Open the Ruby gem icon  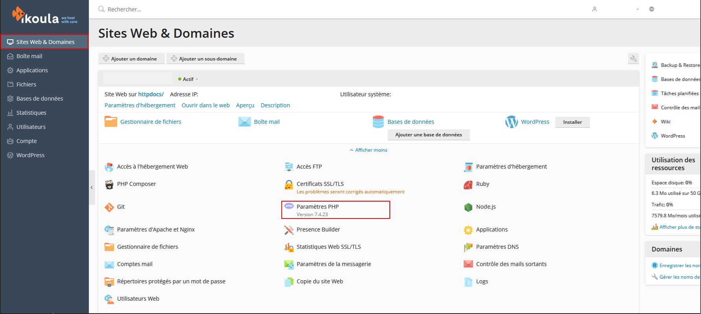(468, 184)
